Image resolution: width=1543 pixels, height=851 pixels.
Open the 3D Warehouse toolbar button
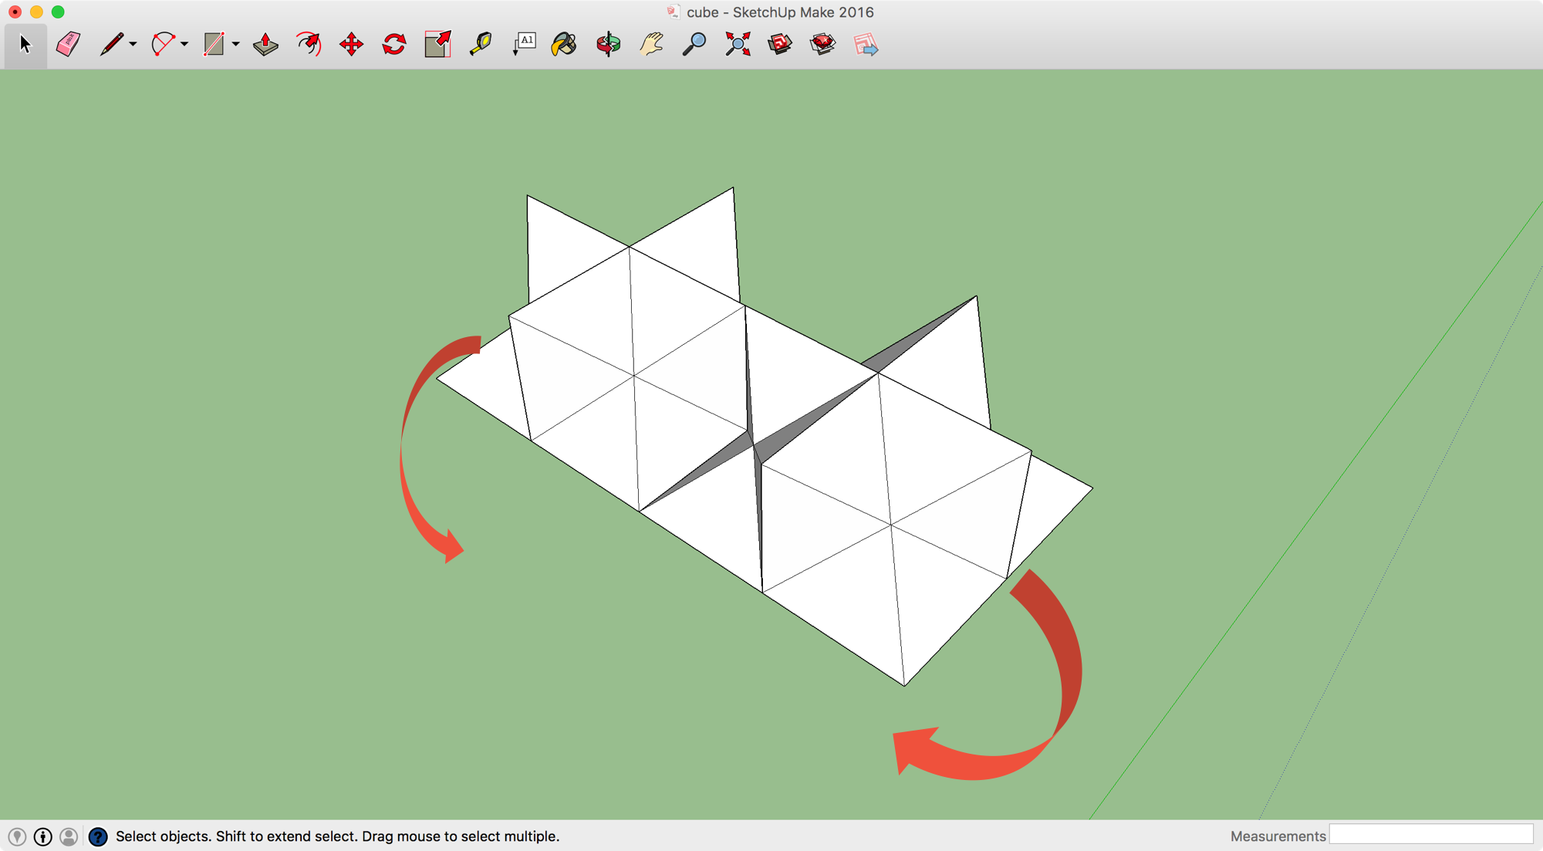[x=780, y=44]
